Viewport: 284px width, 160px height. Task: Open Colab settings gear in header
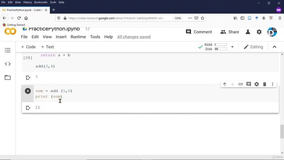[259, 32]
